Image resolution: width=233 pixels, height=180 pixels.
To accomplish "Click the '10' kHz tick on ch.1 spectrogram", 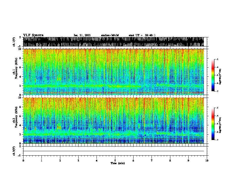I will pos(20,49).
